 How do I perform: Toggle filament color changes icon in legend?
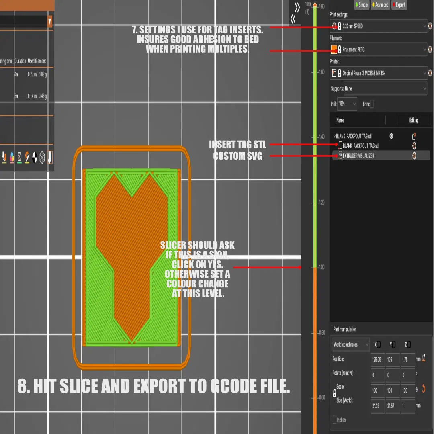[12, 157]
